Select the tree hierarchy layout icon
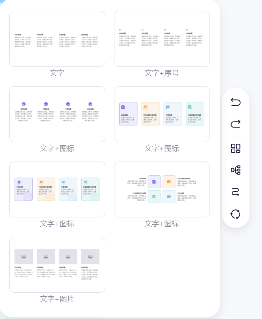 point(236,170)
